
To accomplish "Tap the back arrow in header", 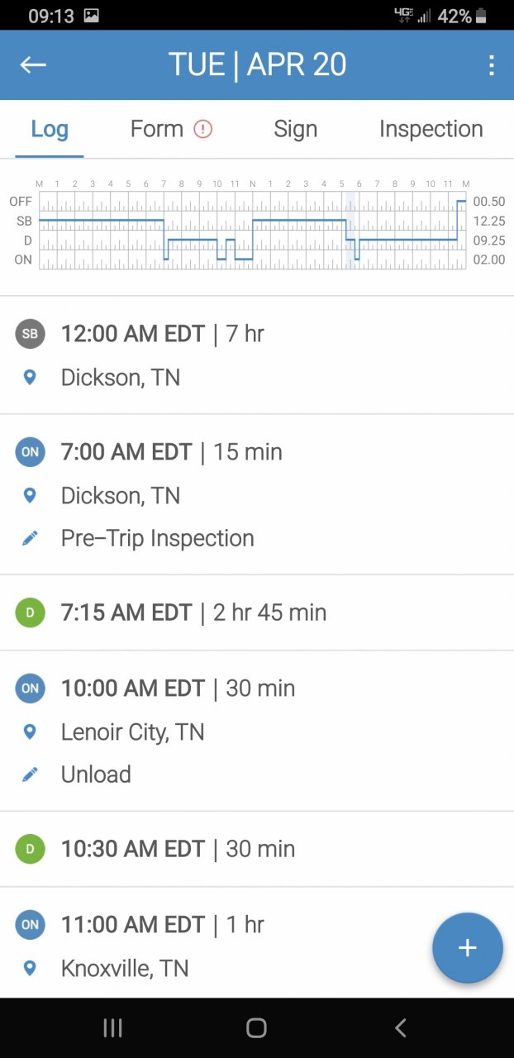I will pos(33,65).
